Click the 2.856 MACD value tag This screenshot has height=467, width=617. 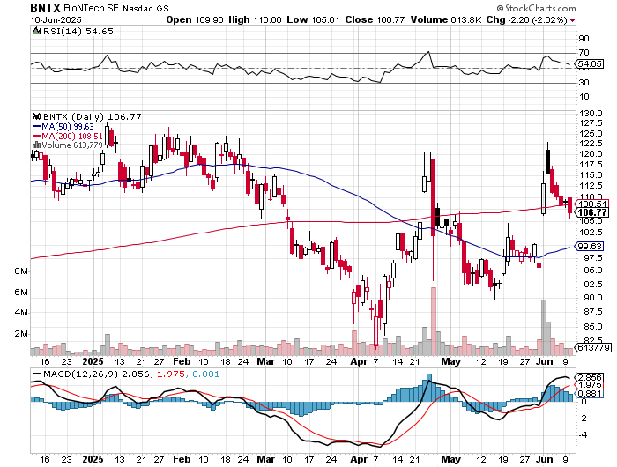(589, 376)
